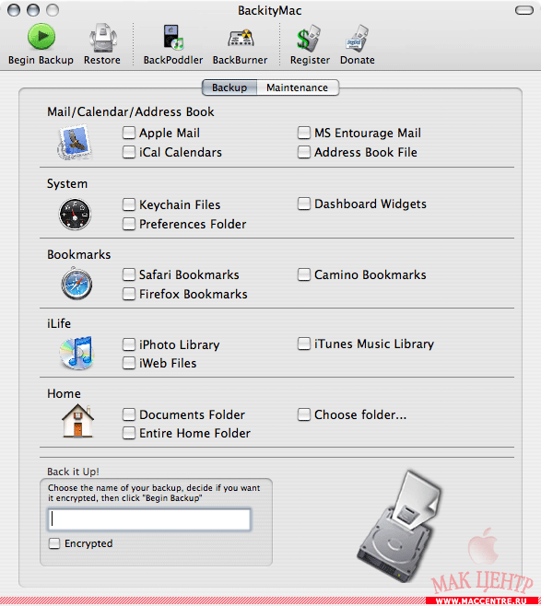The image size is (541, 606).
Task: Open the Restore toolbar icon
Action: click(x=102, y=38)
